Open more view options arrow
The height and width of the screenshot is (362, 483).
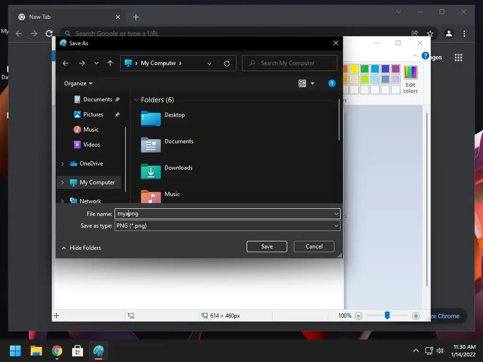tap(312, 83)
